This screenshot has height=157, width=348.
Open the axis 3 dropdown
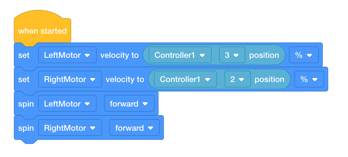[x=232, y=55]
